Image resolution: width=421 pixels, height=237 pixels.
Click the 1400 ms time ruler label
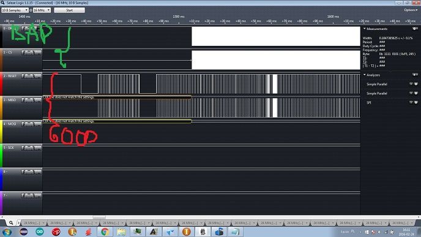coord(24,17)
